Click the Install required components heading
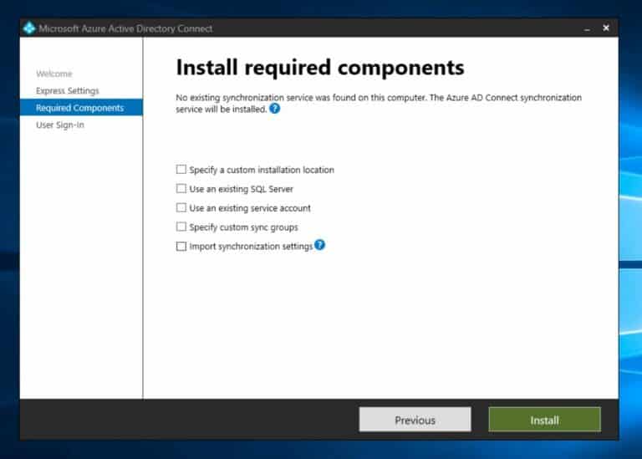This screenshot has width=642, height=459. [x=320, y=68]
